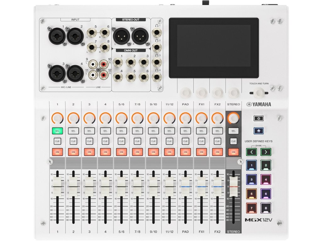Image resolution: width=322 pixels, height=241 pixels.
Task: Click channel 1 gain knob
Action: click(x=57, y=118)
